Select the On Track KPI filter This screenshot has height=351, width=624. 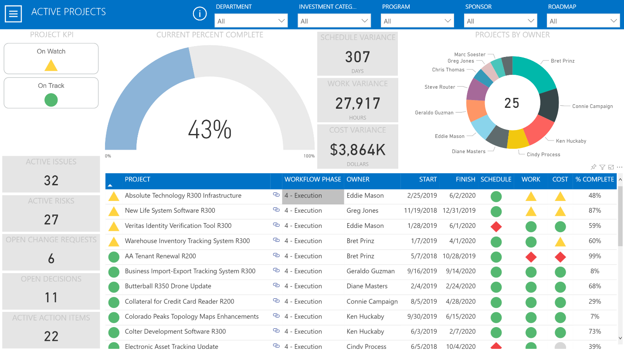point(51,93)
